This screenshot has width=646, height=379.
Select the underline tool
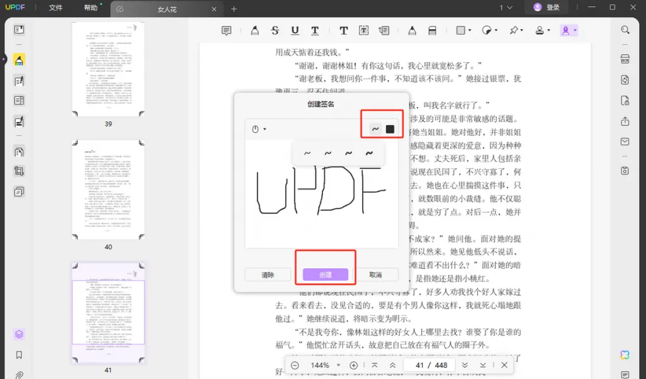(x=295, y=30)
